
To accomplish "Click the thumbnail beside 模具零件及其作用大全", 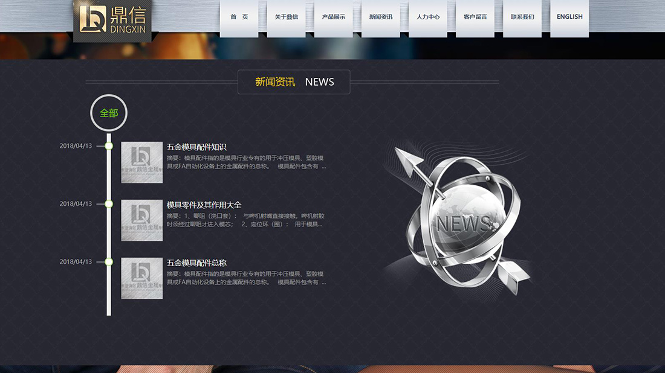I will 141,220.
